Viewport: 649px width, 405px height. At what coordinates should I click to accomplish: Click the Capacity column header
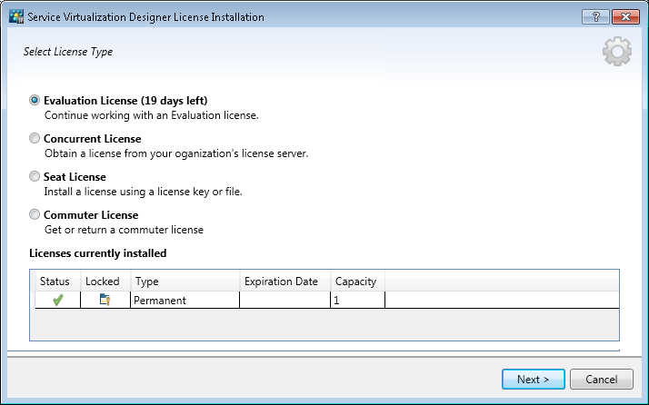coord(355,282)
